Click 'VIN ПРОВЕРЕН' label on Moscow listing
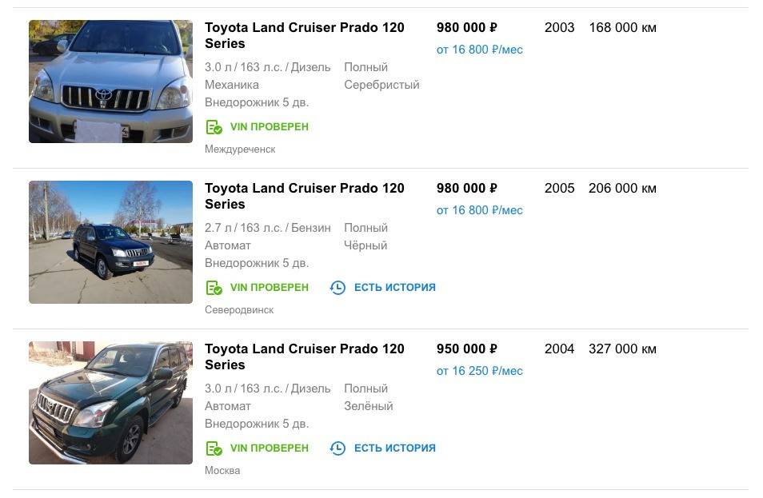763x498 pixels. [269, 448]
